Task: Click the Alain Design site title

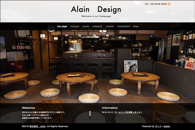Action: tap(96, 9)
